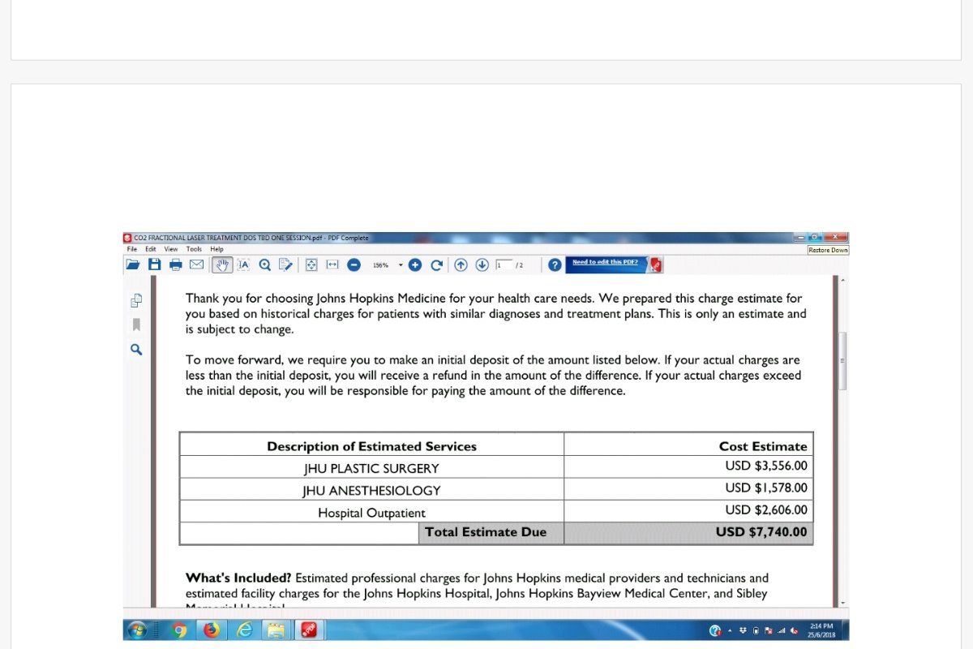Viewport: 973px width, 649px height.
Task: Open the bookmarks panel in the sidebar
Action: [x=136, y=324]
